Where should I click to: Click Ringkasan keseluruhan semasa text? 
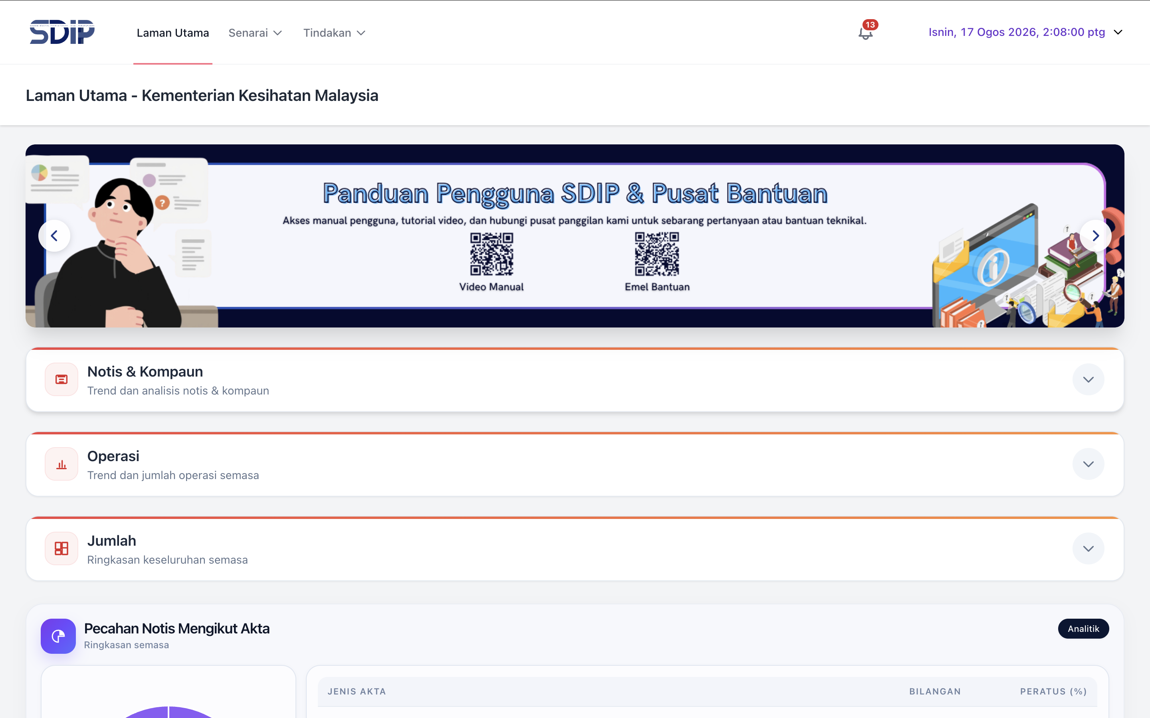click(x=167, y=560)
